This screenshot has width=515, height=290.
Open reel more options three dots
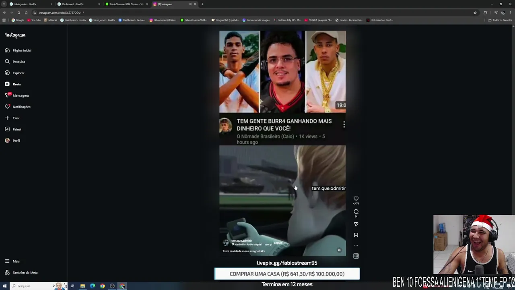(356, 245)
